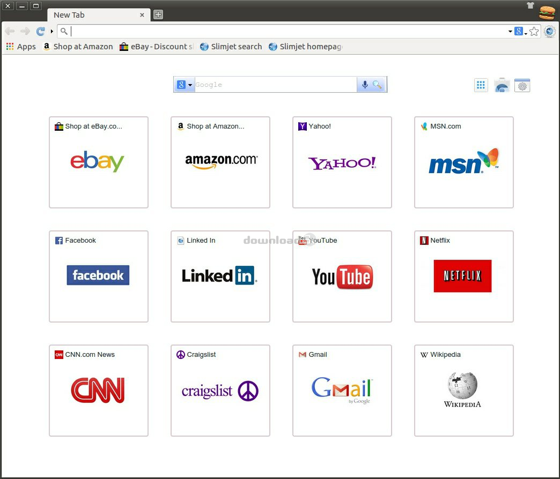Viewport: 560px width, 479px height.
Task: Reload the current page
Action: (41, 31)
